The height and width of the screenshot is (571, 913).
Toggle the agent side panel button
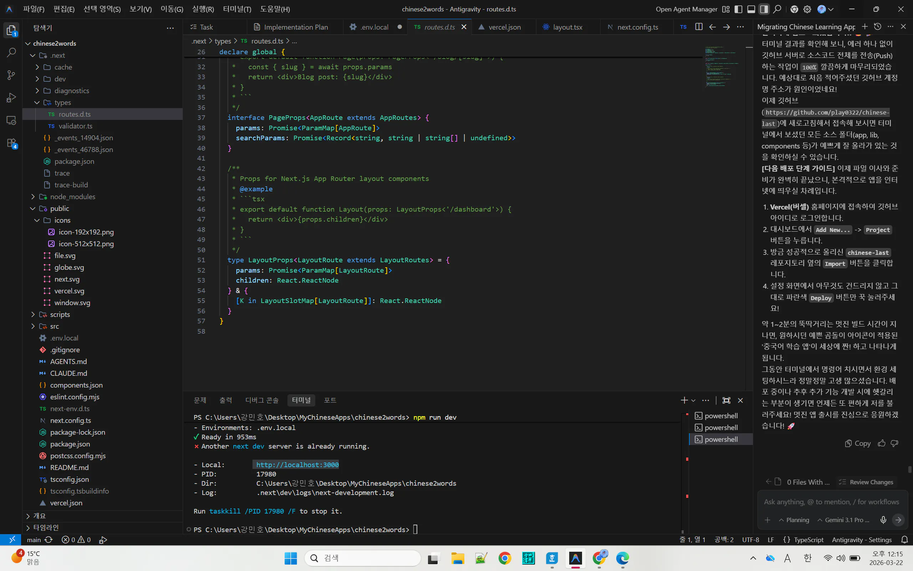click(x=764, y=9)
